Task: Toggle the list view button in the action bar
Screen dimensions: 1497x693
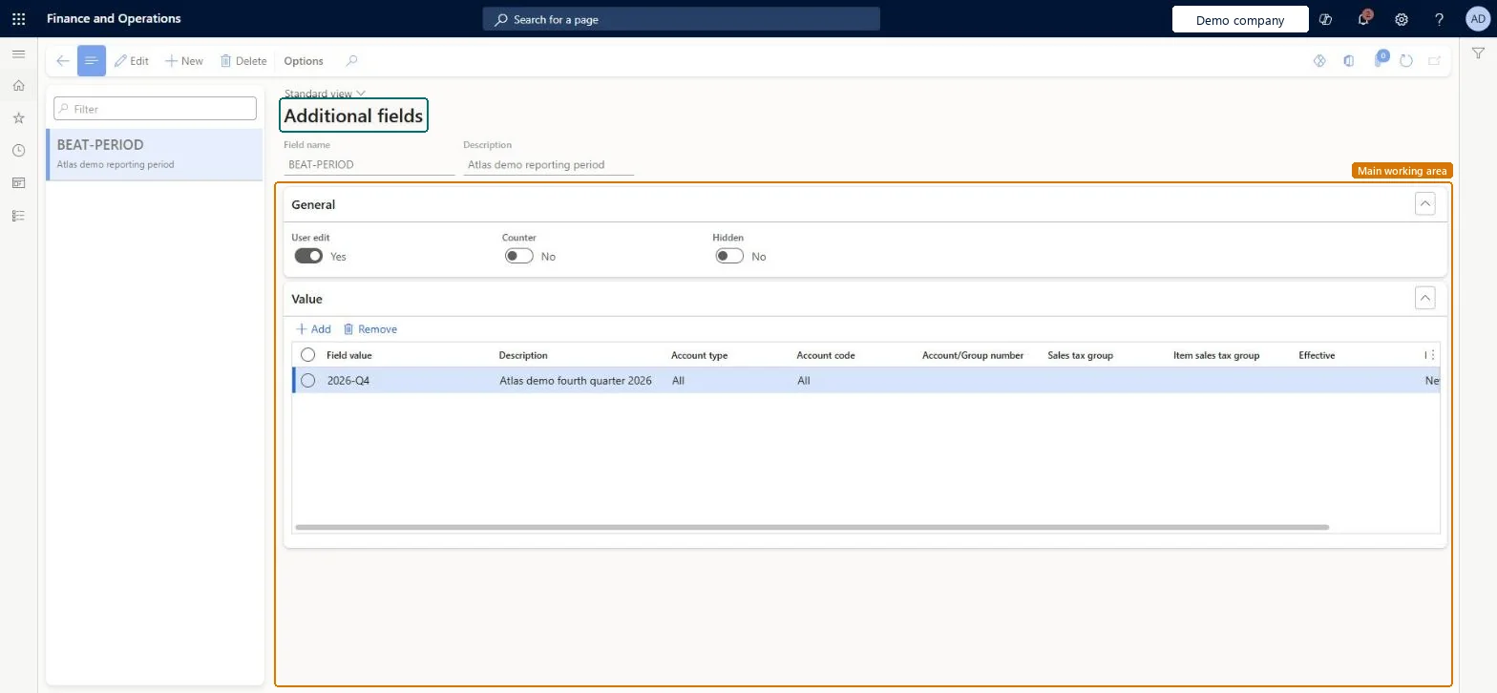Action: 92,61
